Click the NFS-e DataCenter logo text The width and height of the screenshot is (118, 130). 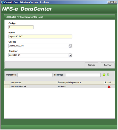[x=27, y=9]
